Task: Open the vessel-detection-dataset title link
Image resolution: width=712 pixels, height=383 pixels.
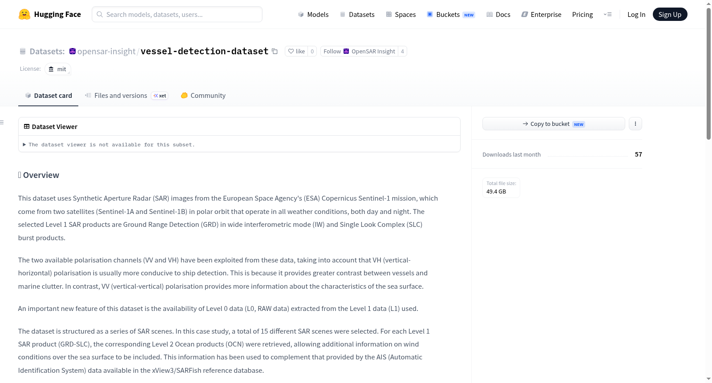Action: pyautogui.click(x=204, y=51)
